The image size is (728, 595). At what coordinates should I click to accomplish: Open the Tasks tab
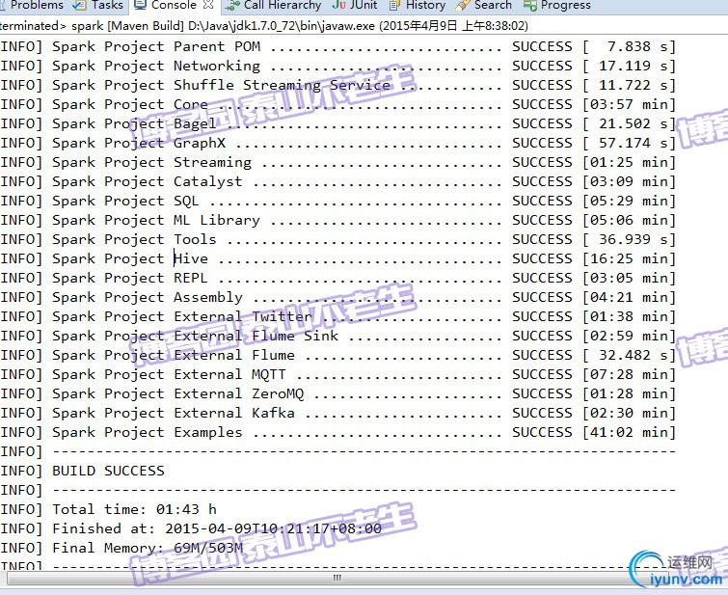pos(99,5)
